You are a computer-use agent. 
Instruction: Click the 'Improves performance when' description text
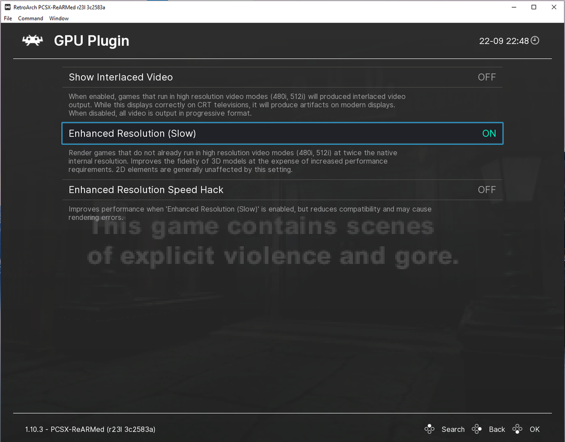click(x=250, y=213)
